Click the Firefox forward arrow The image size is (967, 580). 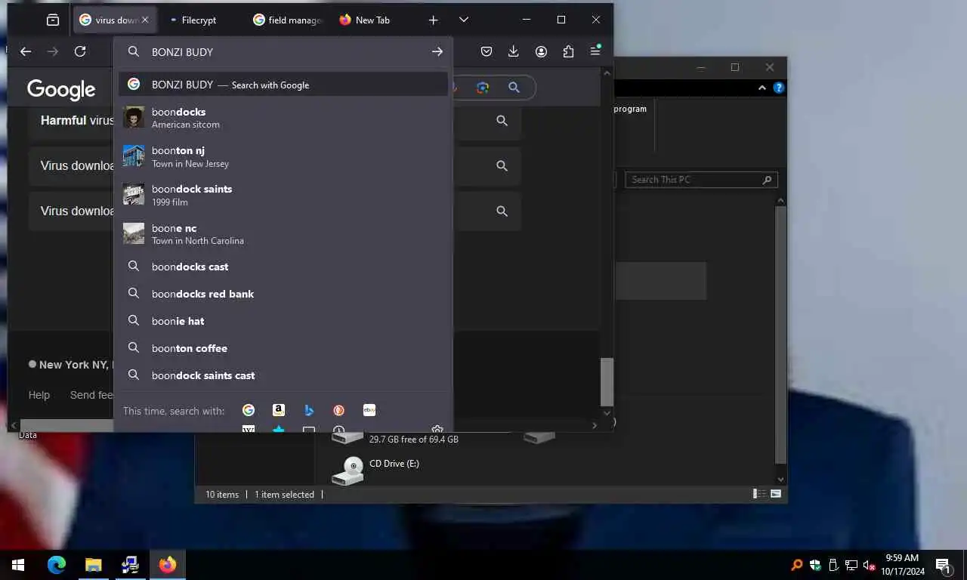[53, 51]
